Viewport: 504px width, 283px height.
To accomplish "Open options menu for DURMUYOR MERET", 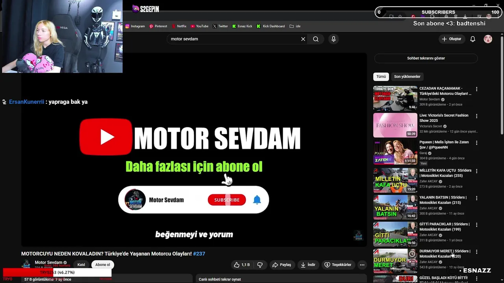I will click(476, 252).
